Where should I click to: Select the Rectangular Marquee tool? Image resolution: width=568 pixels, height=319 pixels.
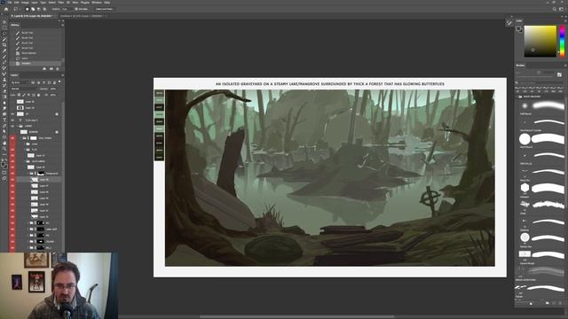pyautogui.click(x=4, y=27)
